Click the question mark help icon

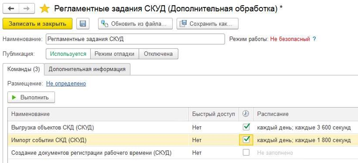point(314,39)
